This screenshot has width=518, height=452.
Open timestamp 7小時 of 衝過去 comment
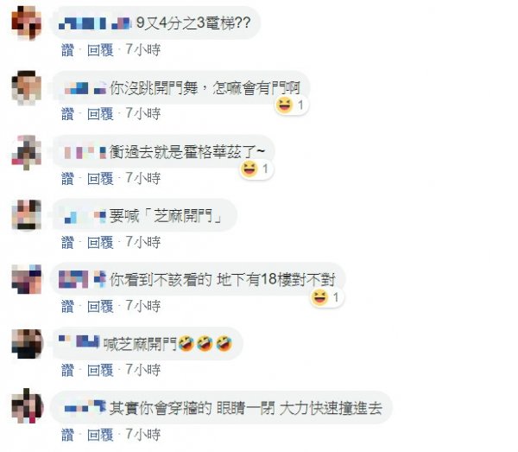143,178
